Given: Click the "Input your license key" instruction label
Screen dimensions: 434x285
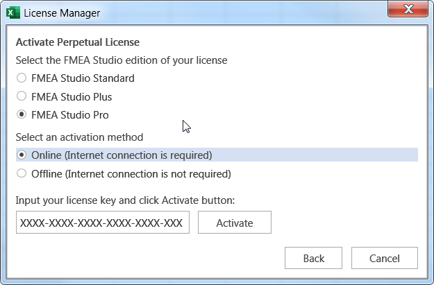Looking at the screenshot, I should pos(125,200).
